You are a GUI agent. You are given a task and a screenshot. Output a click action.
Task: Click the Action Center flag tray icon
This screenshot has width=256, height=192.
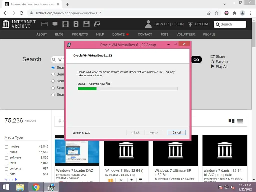tap(220, 187)
